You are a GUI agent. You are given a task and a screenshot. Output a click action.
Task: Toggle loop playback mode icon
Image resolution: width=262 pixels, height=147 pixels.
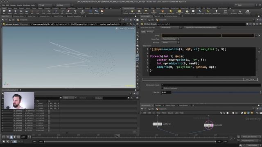(x=11, y=142)
